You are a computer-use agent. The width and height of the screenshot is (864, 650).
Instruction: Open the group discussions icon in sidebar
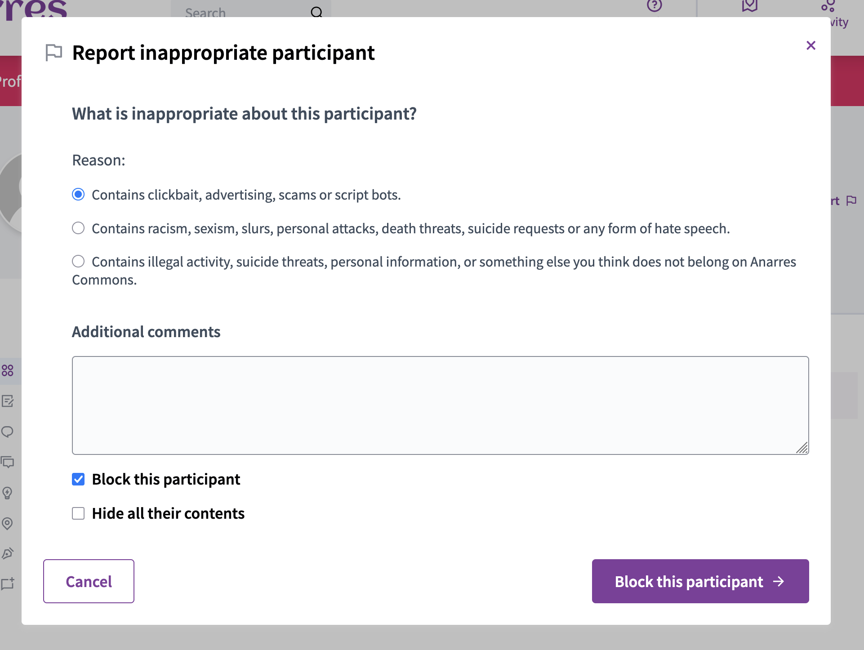point(8,462)
